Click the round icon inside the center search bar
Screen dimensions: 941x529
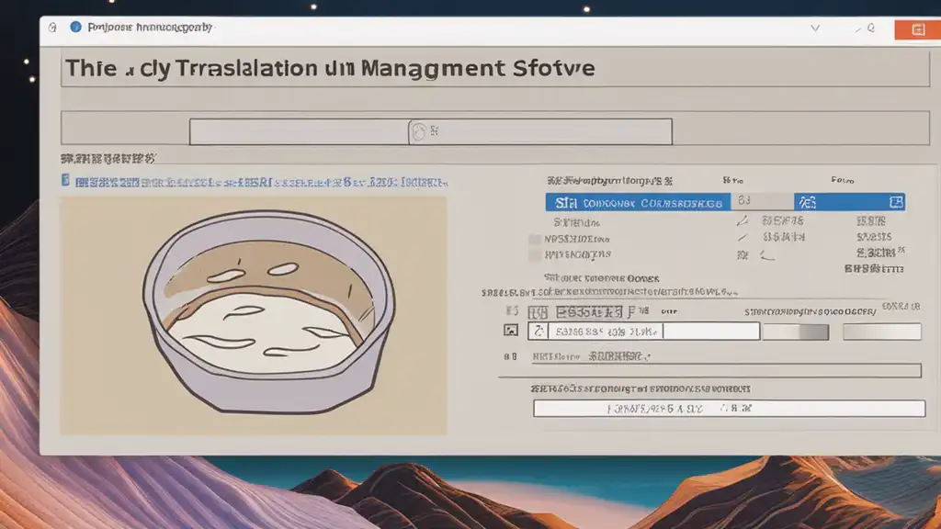(x=418, y=132)
